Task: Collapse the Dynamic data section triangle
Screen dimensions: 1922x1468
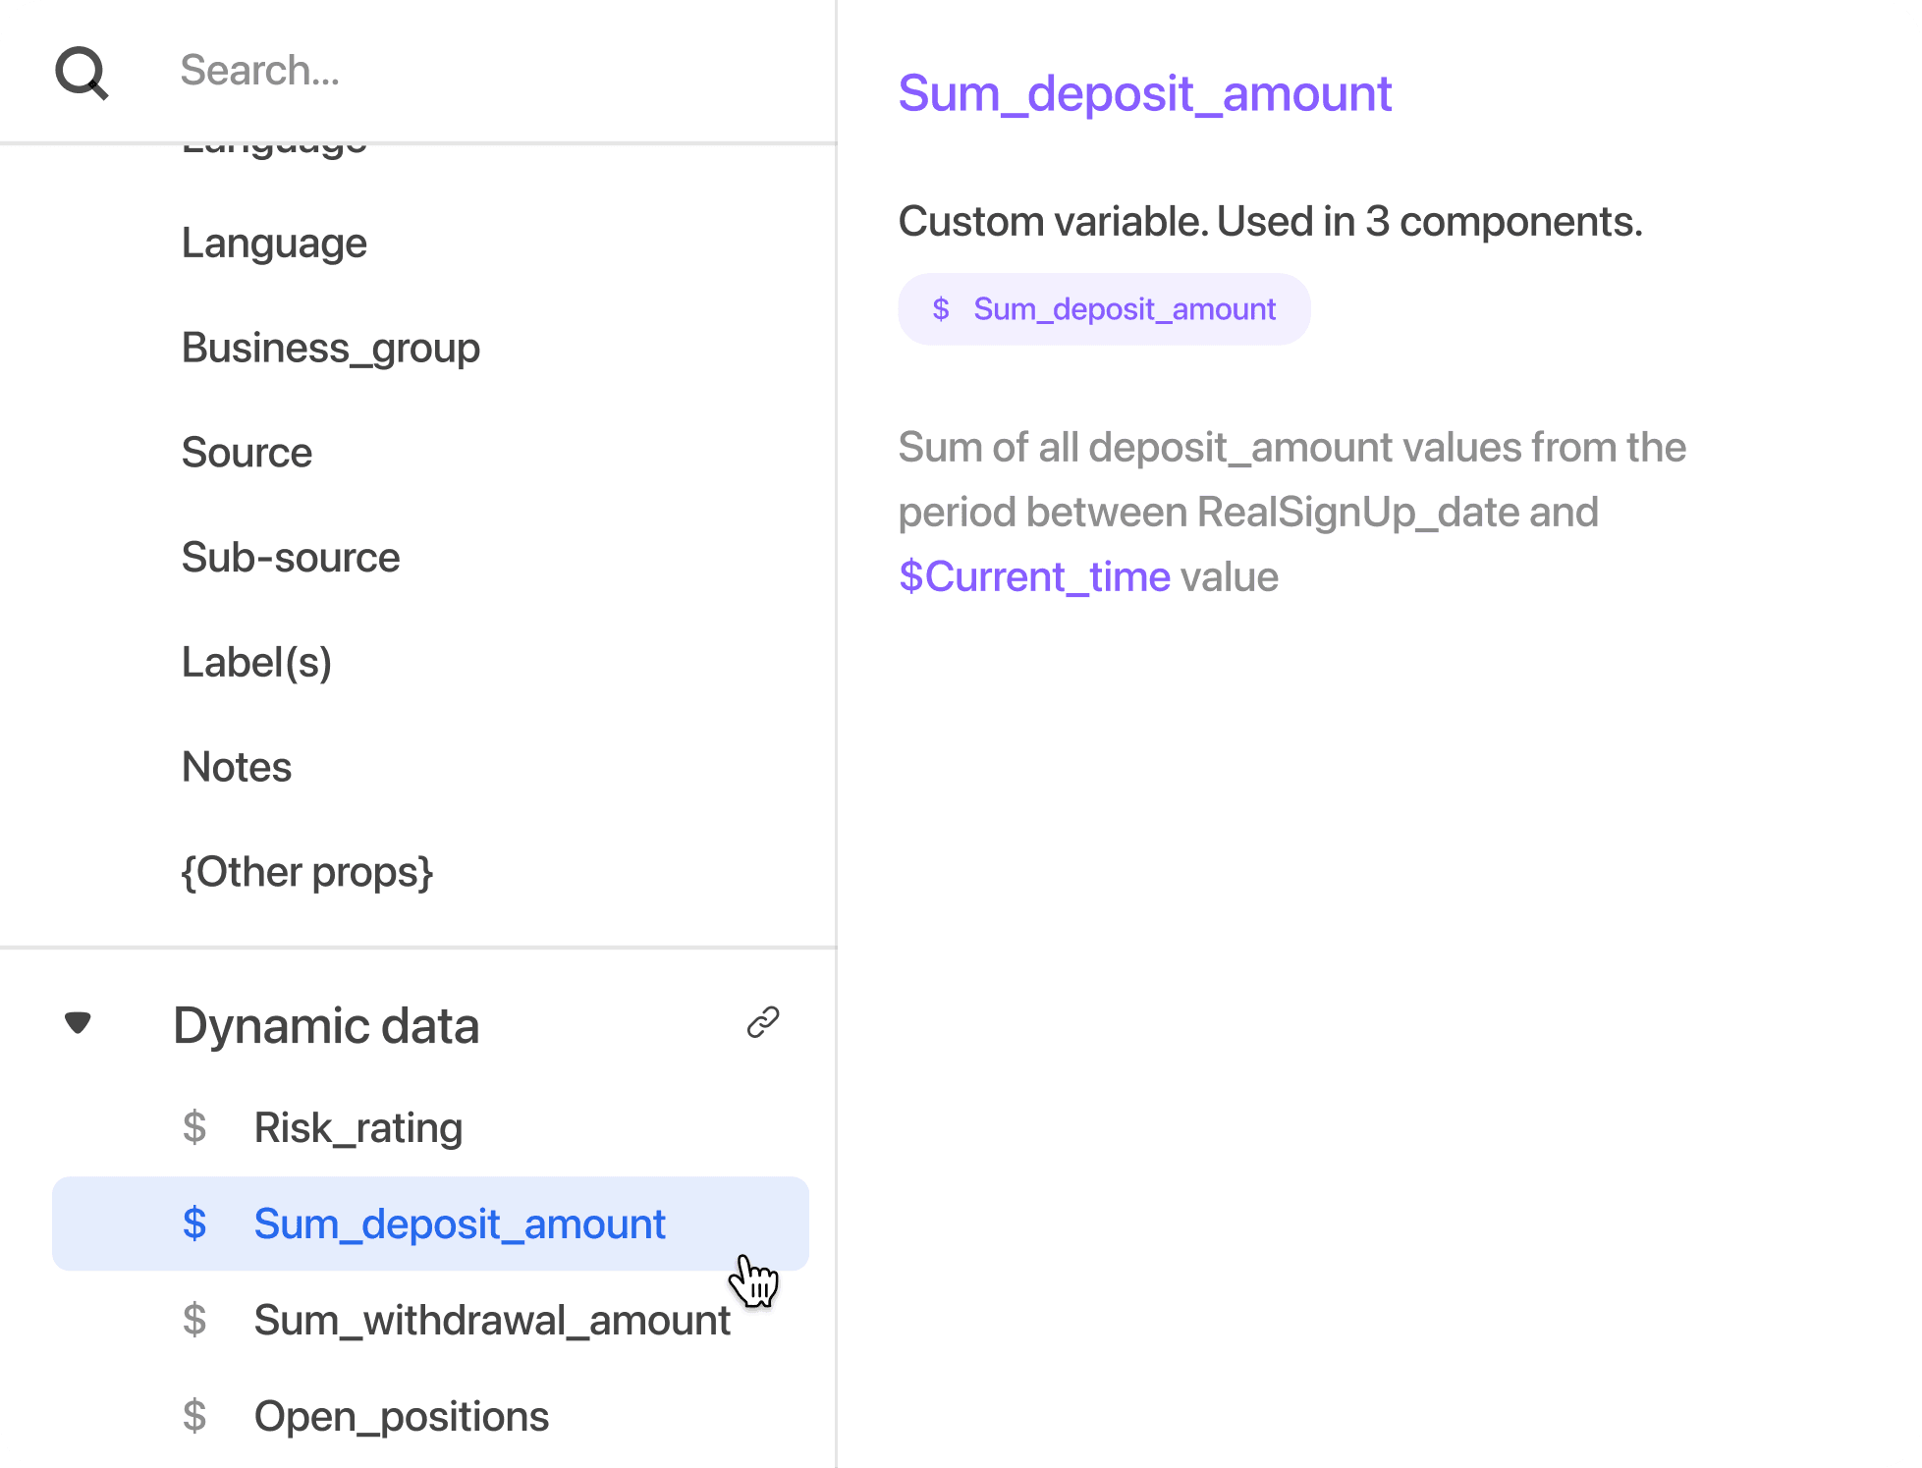Action: [78, 1023]
